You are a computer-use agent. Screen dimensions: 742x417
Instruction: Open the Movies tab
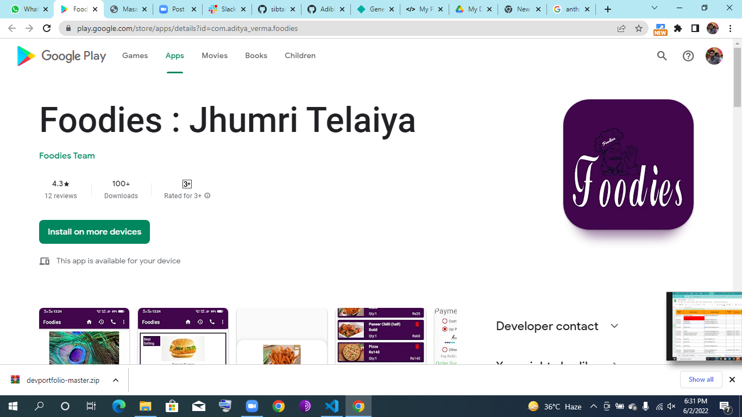coord(215,55)
